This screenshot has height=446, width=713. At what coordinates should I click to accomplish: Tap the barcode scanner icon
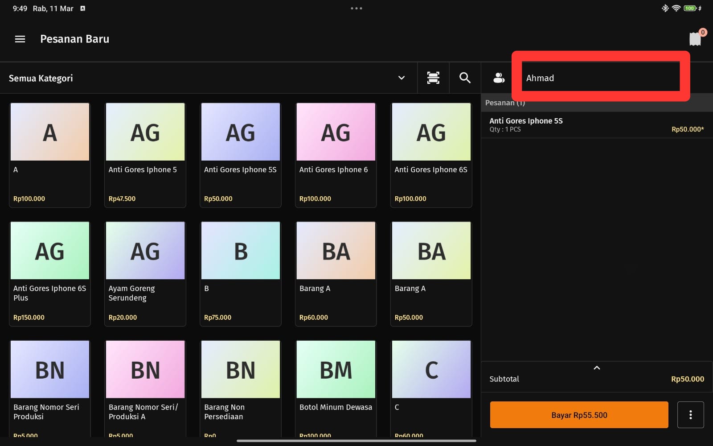[433, 78]
